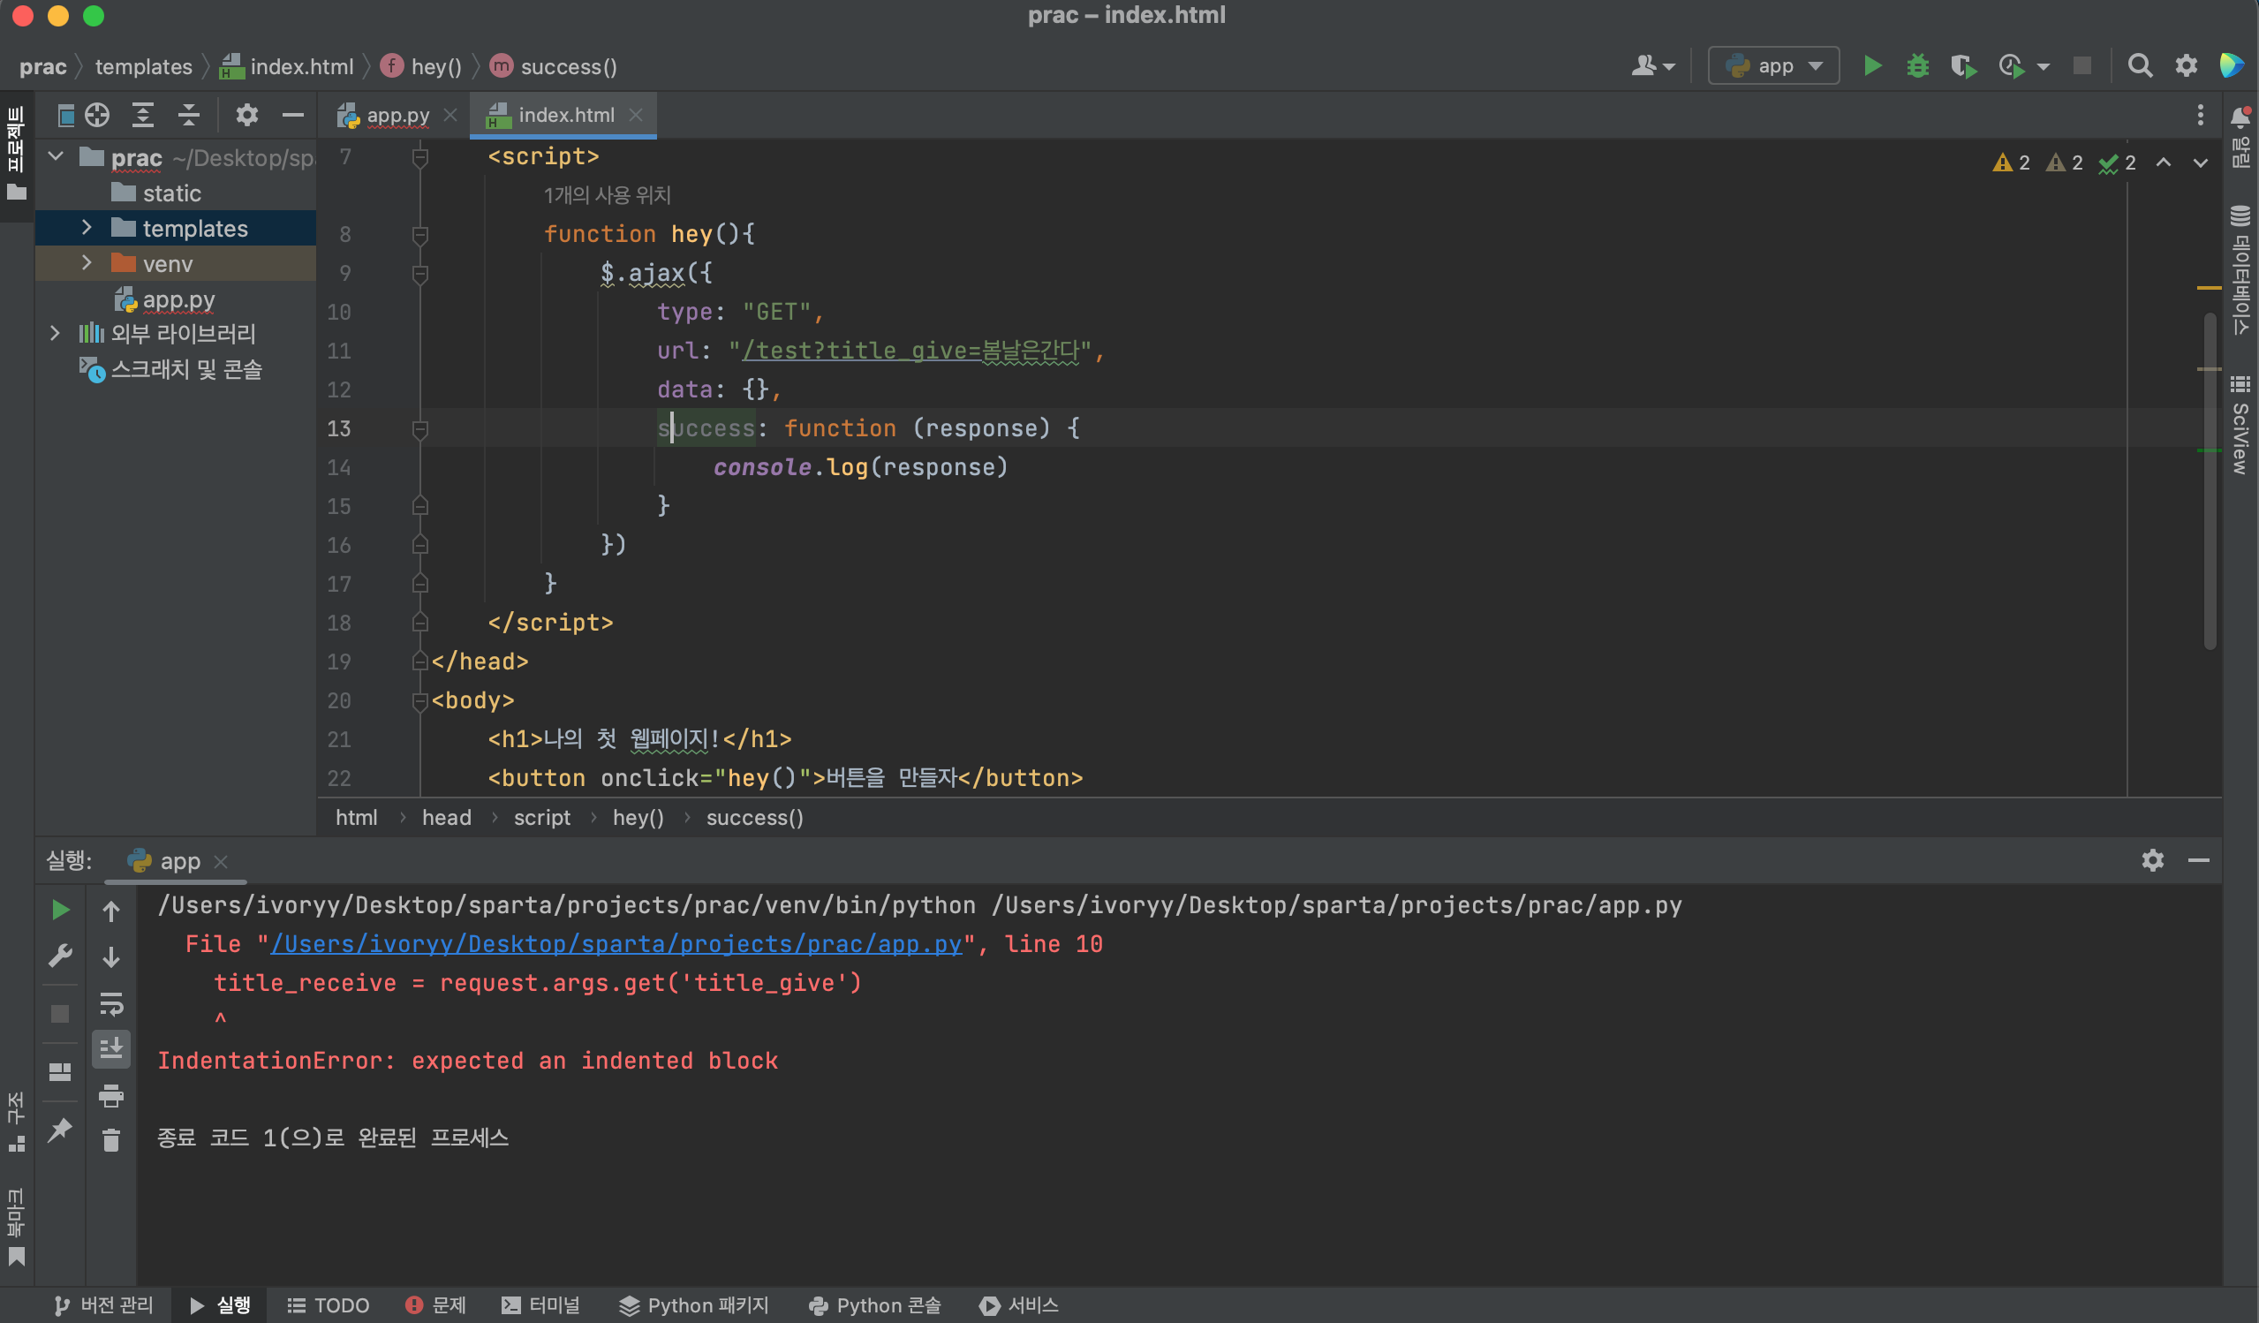Screen dimensions: 2259x1323
Task: Open Python 패키지 tool window
Action: coord(694,1305)
